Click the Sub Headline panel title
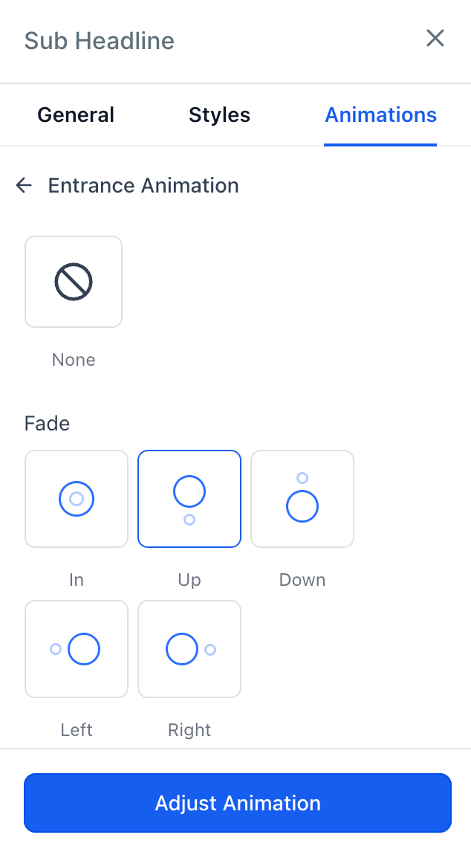 pyautogui.click(x=100, y=40)
